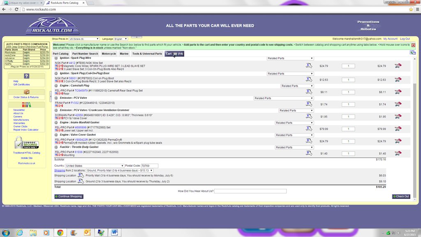Click the Windows Start button
Screen dimensions: 421x237
[6, 232]
